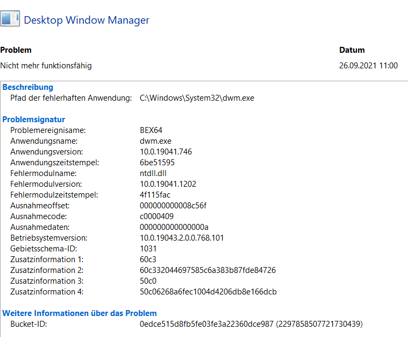408x337 pixels.
Task: Select exception code c0000409
Action: coord(156,216)
